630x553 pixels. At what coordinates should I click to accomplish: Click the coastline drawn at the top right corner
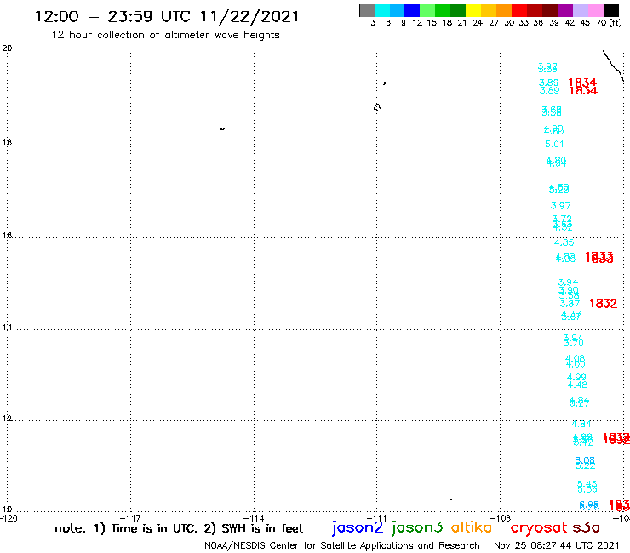coord(613,66)
